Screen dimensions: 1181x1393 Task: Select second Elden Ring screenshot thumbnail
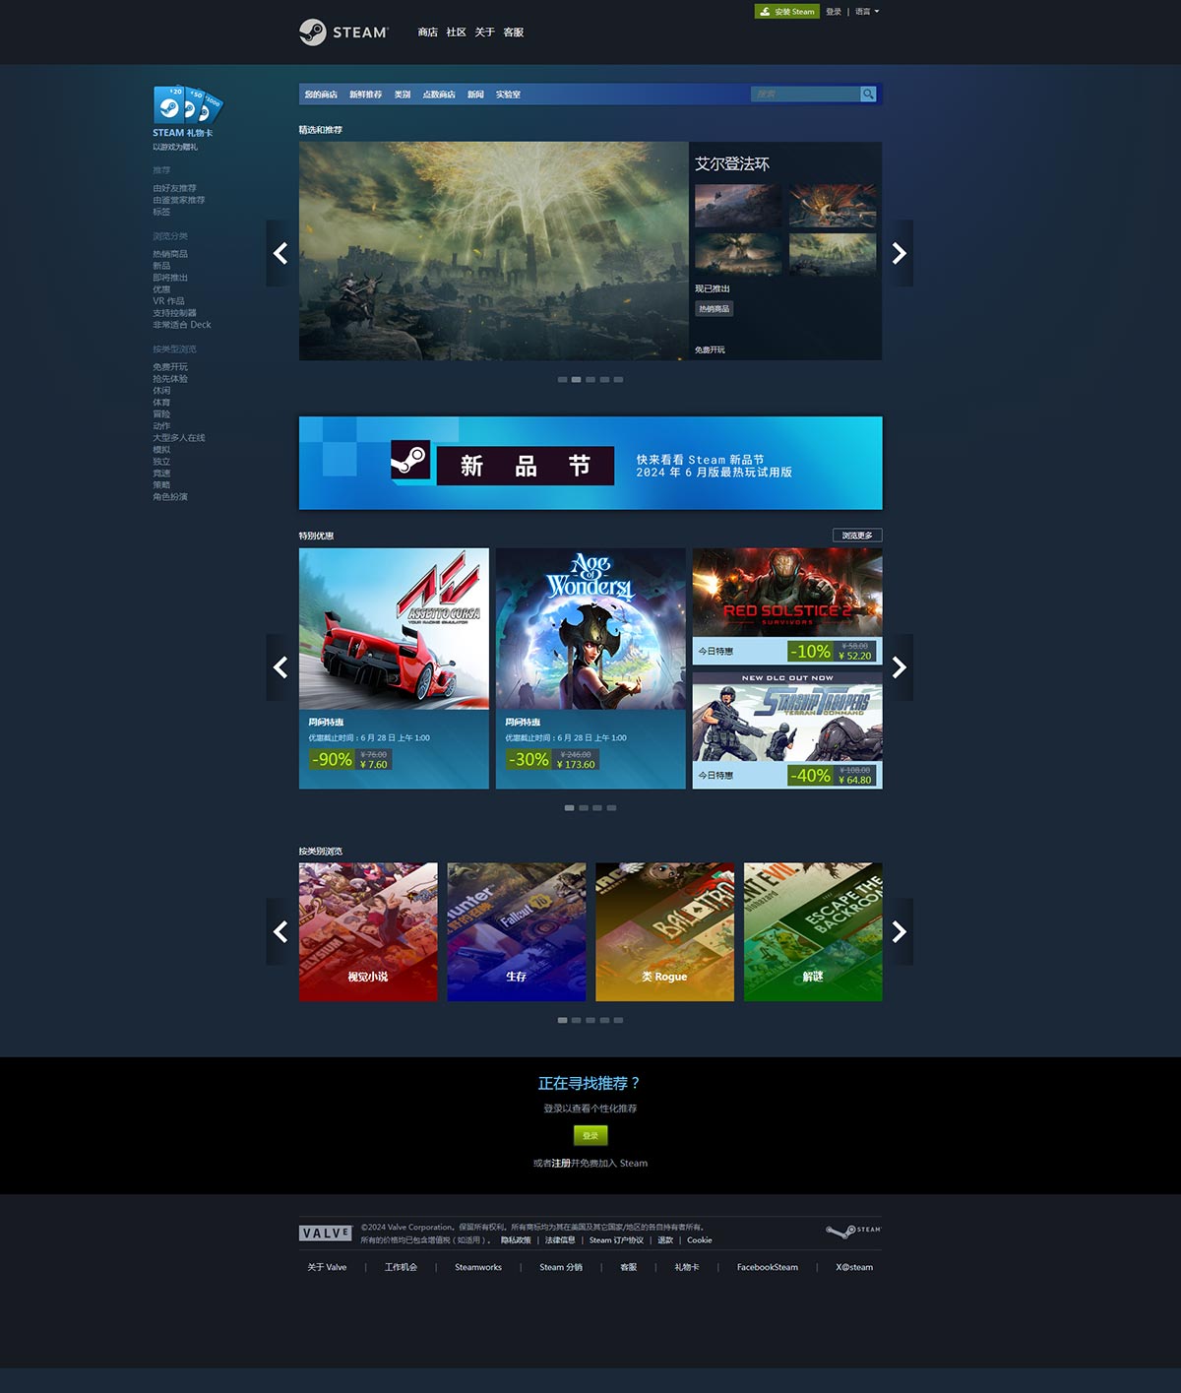[833, 205]
